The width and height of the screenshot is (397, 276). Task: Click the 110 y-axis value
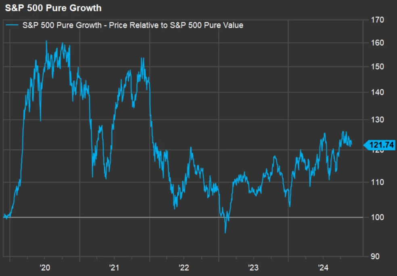click(377, 182)
